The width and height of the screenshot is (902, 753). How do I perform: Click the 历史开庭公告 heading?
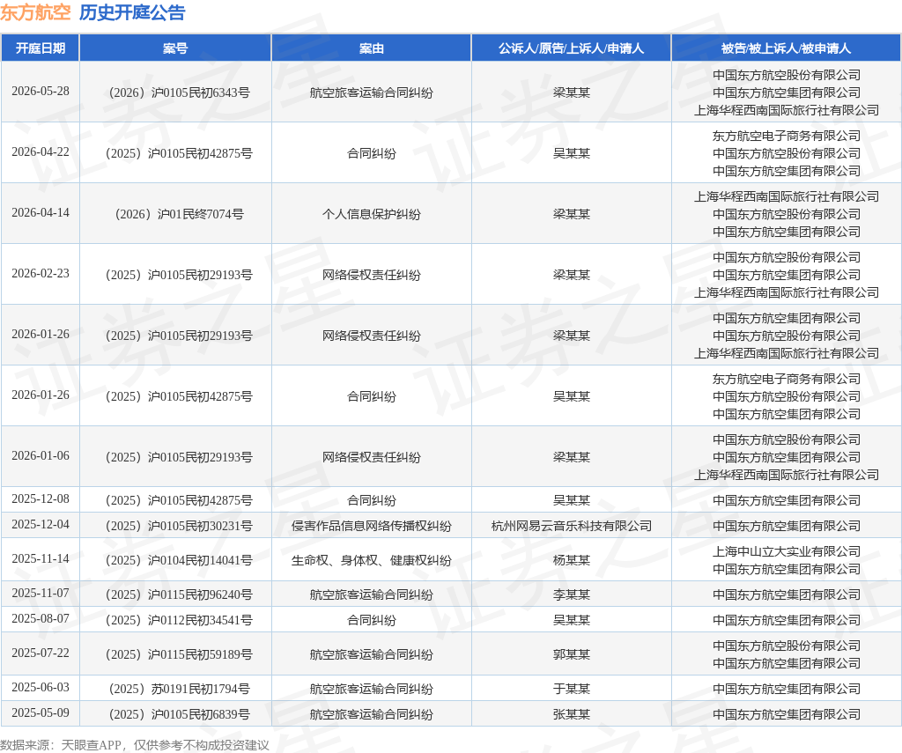[132, 12]
